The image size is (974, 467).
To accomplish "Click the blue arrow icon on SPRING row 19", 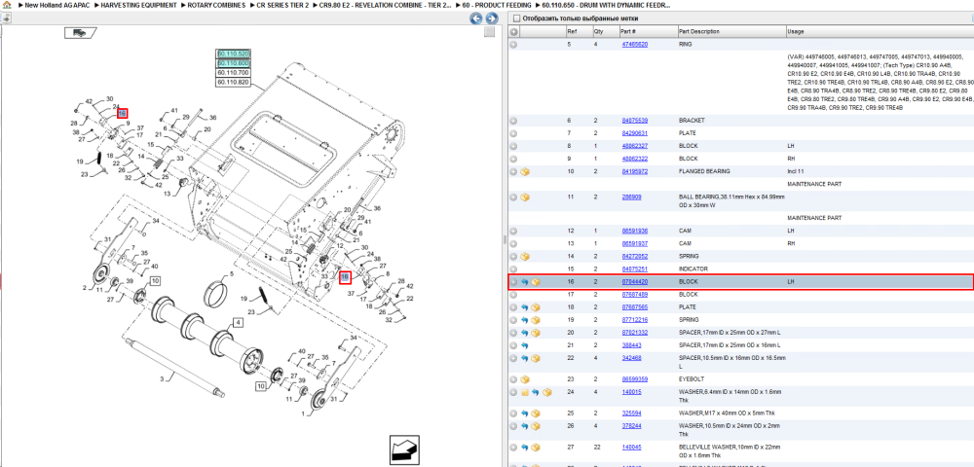I will (x=525, y=320).
